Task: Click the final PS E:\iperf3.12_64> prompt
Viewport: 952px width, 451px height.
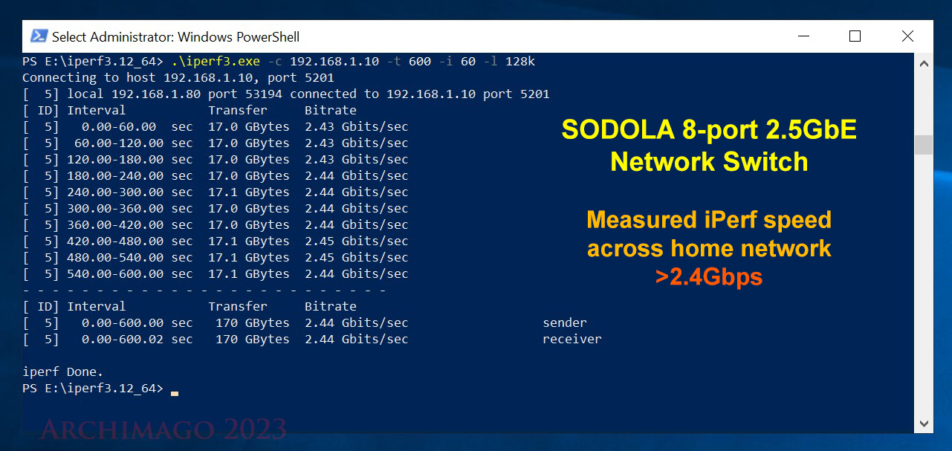Action: click(93, 388)
